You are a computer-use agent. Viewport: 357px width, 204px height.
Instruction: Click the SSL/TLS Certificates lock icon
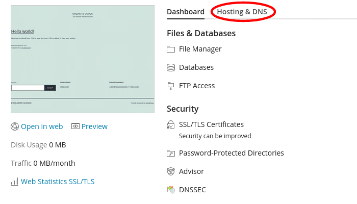[x=171, y=124]
